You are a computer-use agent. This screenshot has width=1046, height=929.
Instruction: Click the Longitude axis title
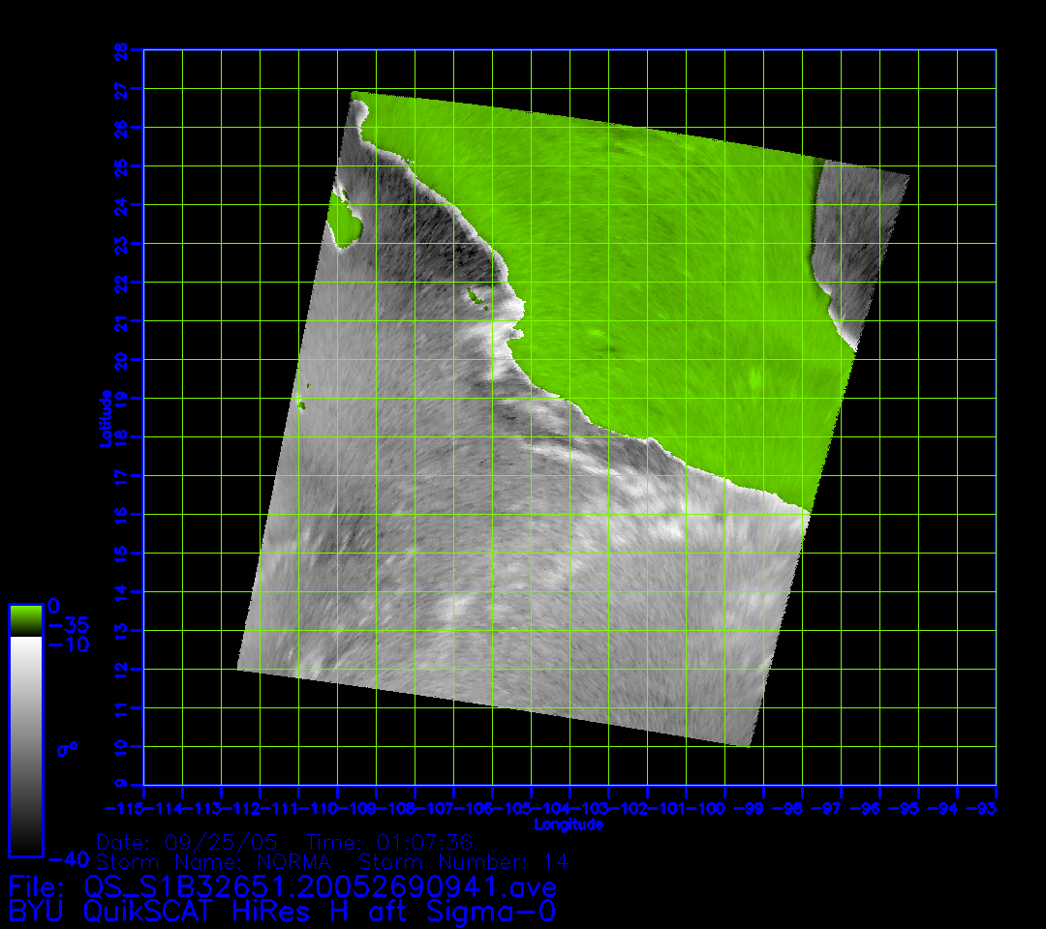tap(569, 824)
